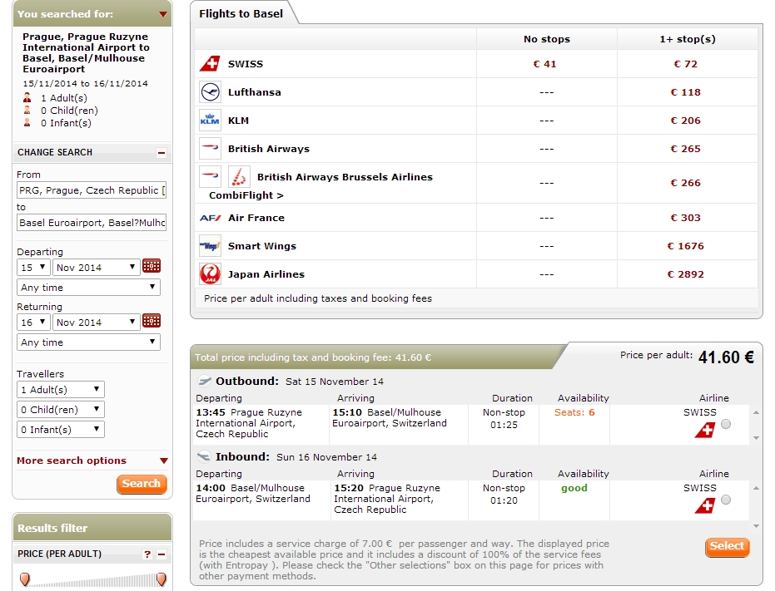Open the Departing date calendar icon
The image size is (775, 591).
pyautogui.click(x=152, y=266)
